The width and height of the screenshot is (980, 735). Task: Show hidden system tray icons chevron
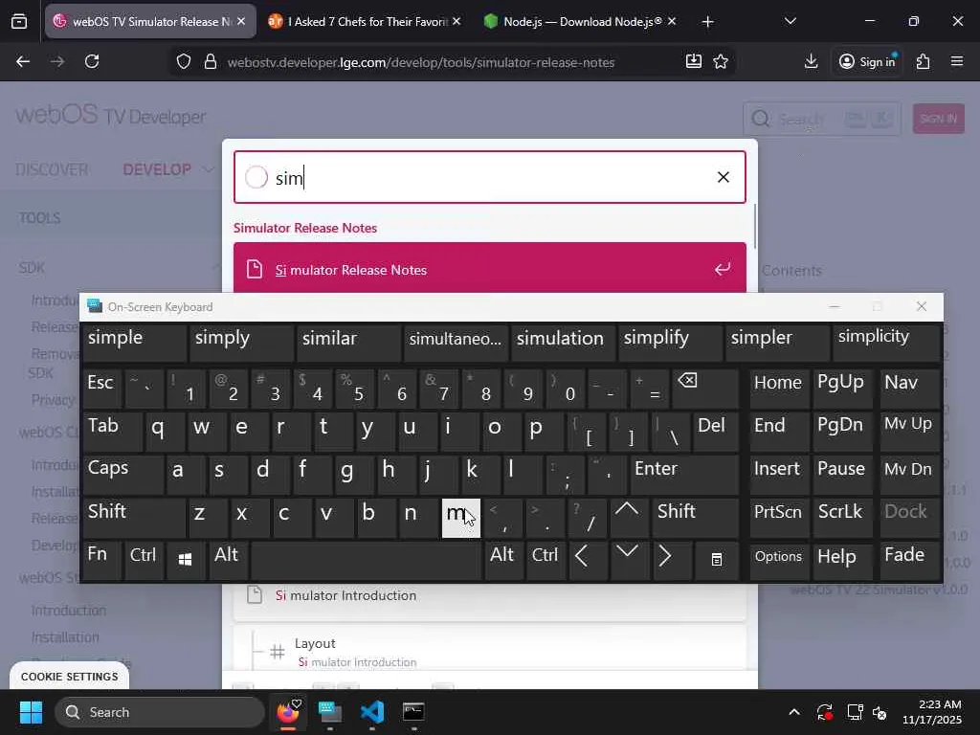(793, 712)
